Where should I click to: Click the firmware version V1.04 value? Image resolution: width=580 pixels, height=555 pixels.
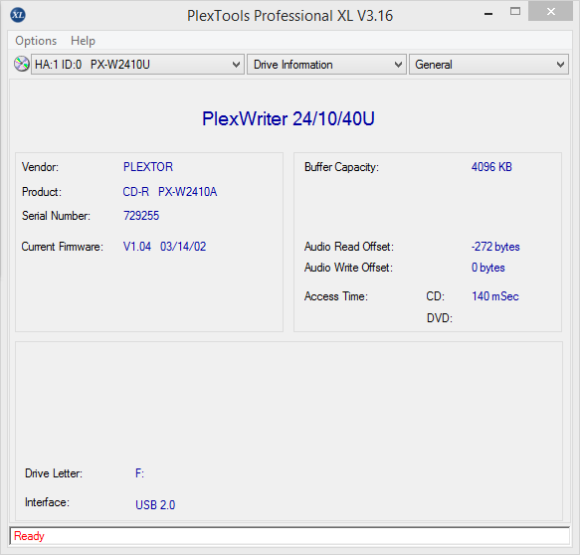(137, 247)
